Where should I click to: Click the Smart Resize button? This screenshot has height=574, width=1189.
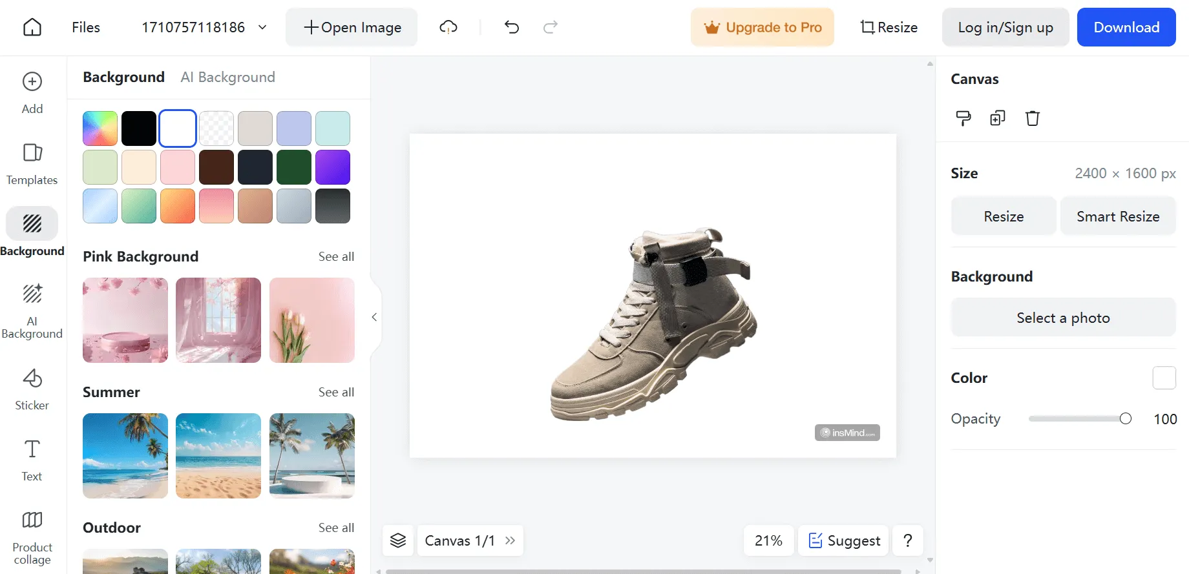click(x=1118, y=216)
